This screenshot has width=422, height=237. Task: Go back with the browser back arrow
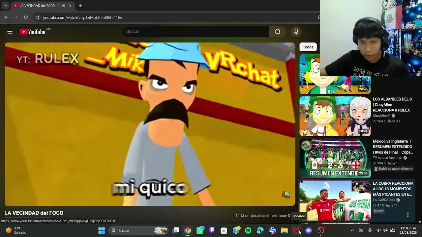[6, 17]
